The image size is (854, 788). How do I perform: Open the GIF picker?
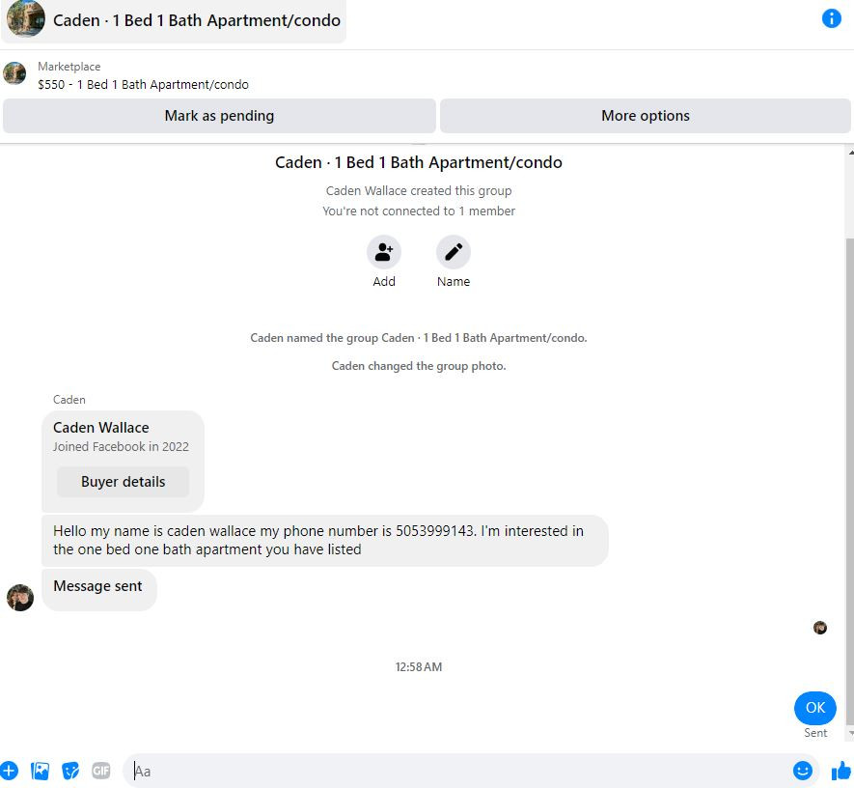pos(100,771)
